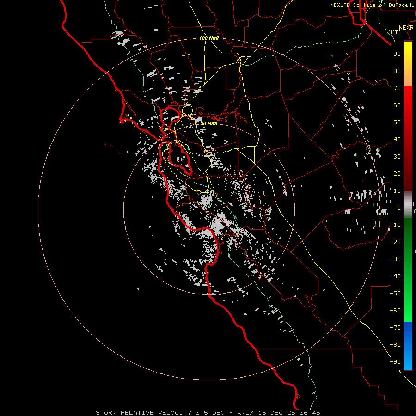
Task: Click the "-40" value on the velocity scale
Action: tap(395, 276)
